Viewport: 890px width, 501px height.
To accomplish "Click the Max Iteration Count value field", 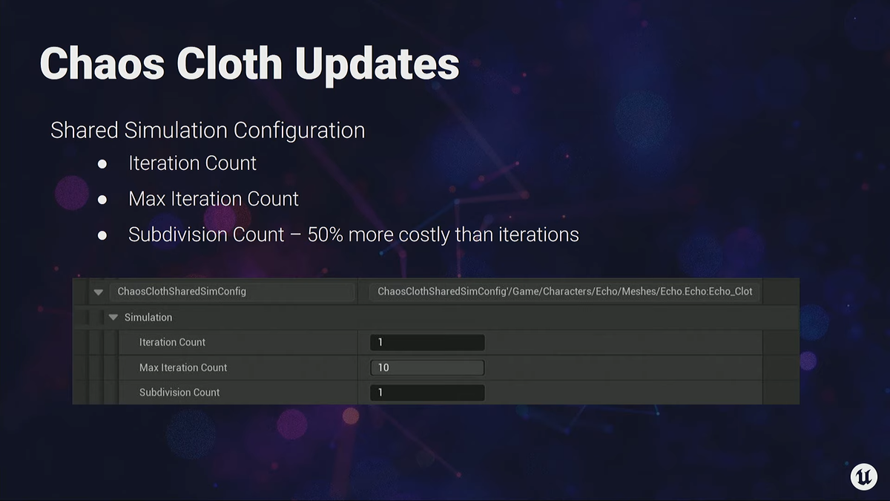I will click(427, 367).
